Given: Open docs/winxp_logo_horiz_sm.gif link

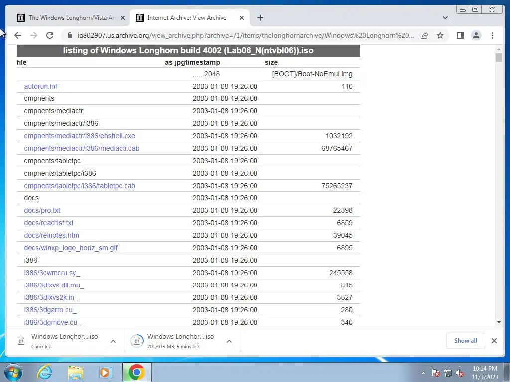Looking at the screenshot, I should click(x=71, y=248).
